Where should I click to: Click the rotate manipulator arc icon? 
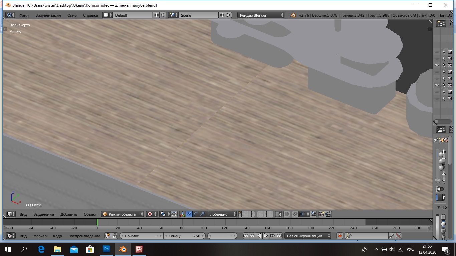pyautogui.click(x=196, y=214)
